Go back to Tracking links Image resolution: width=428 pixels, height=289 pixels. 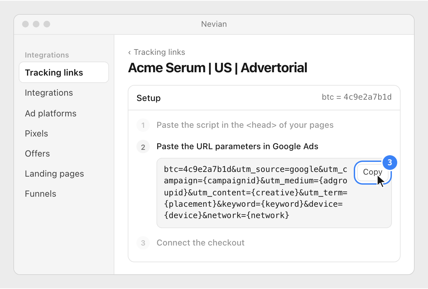(156, 52)
